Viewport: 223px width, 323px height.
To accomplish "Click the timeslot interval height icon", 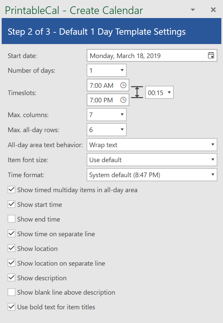I will [137, 92].
